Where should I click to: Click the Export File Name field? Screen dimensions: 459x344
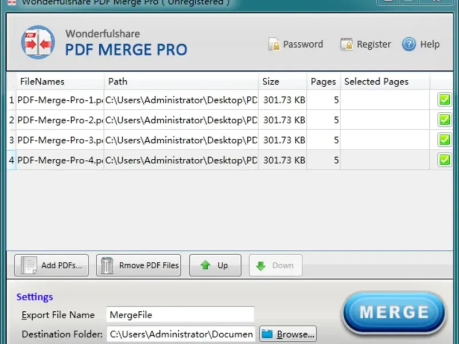point(180,315)
